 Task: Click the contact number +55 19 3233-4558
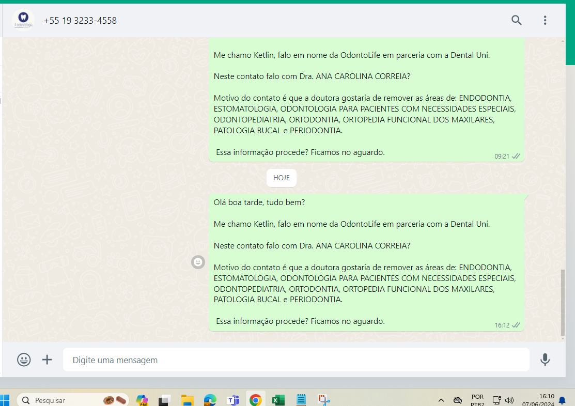[80, 21]
